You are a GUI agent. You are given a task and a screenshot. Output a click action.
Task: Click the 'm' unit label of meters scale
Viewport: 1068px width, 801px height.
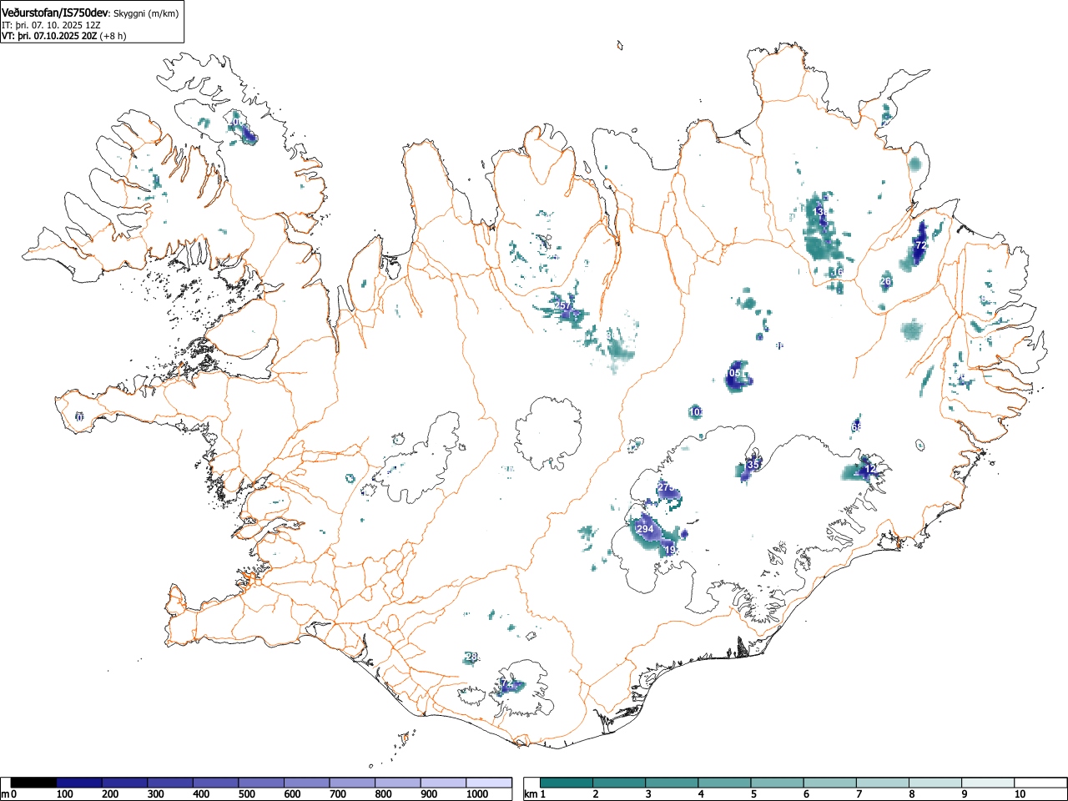pos(5,794)
